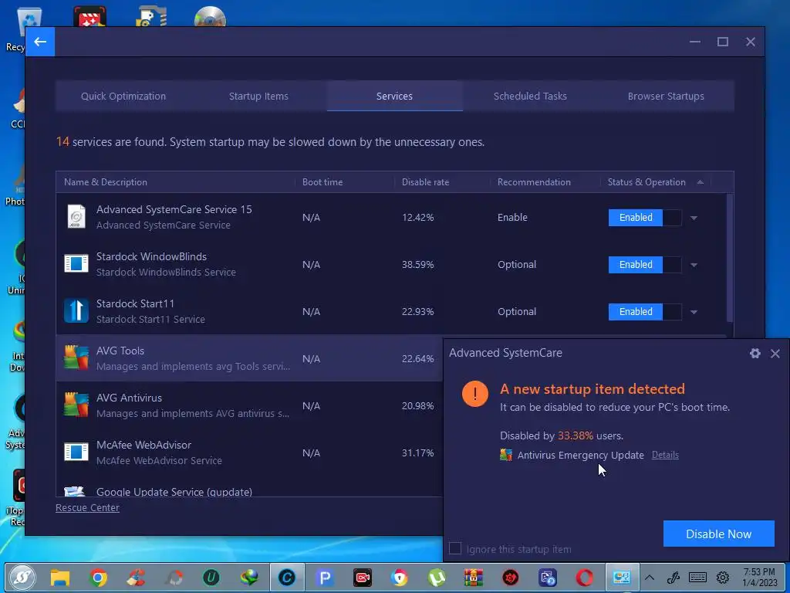Viewport: 790px width, 593px height.
Task: Open uTorrent from the taskbar
Action: 437,578
